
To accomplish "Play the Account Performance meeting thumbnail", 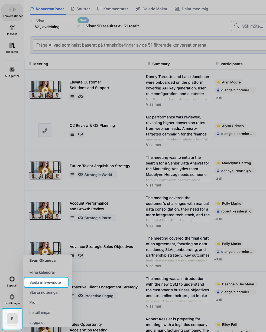I will pyautogui.click(x=45, y=211).
